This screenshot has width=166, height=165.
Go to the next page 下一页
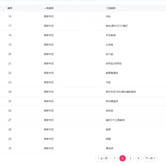coord(150,158)
